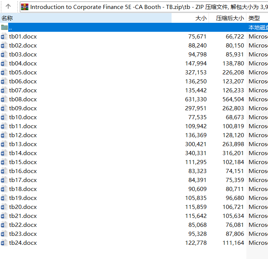268x259 pixels.
Task: Click the WinRAR archive icon in address bar
Action: pyautogui.click(x=25, y=7)
